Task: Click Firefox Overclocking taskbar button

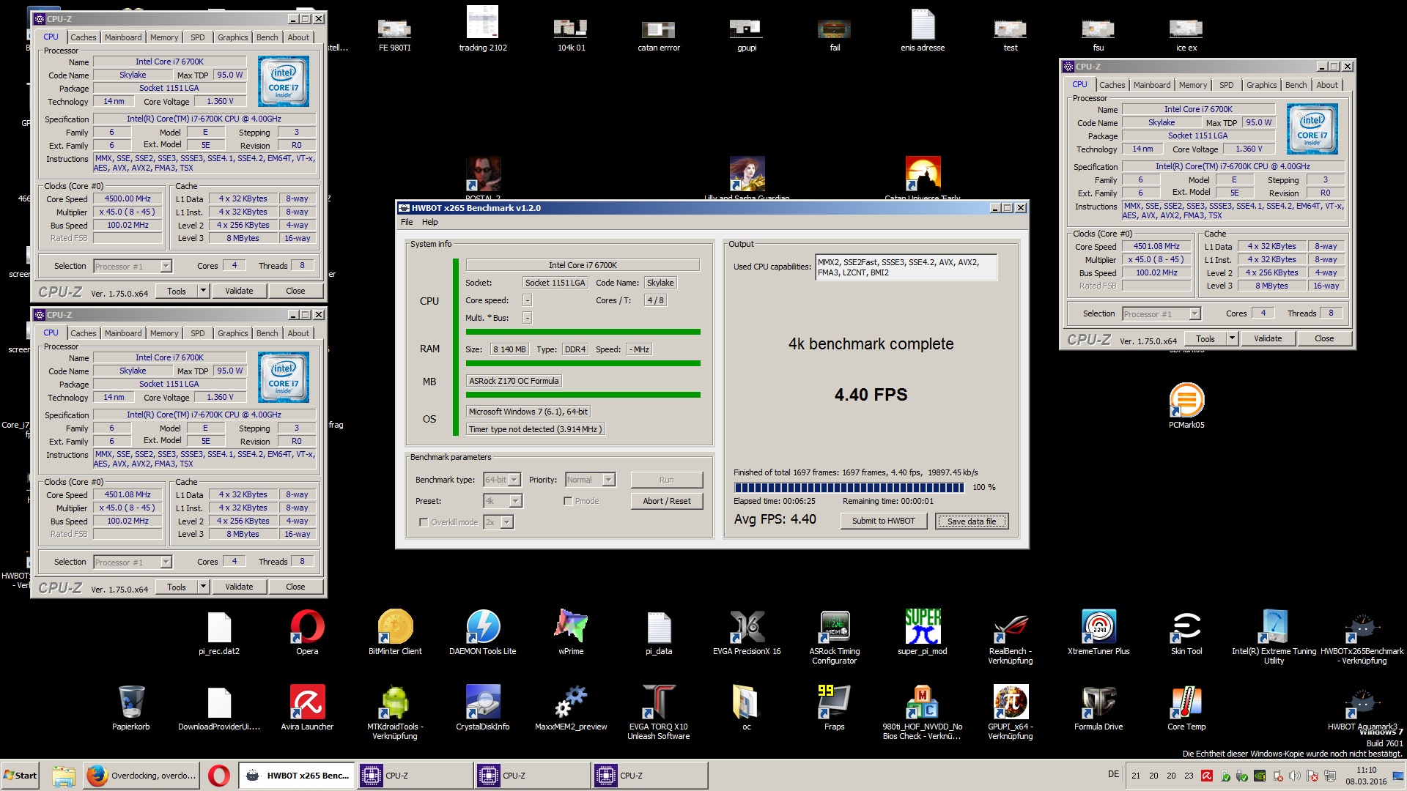Action: coord(141,776)
